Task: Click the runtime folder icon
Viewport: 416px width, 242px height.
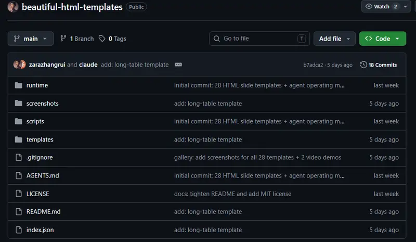Action: coord(18,85)
